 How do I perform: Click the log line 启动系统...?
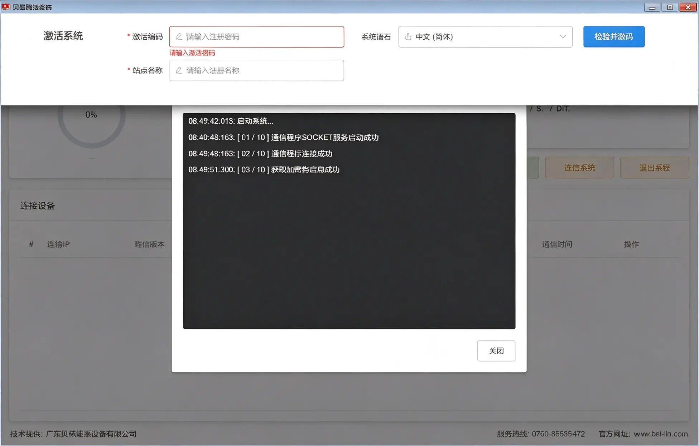pyautogui.click(x=231, y=121)
